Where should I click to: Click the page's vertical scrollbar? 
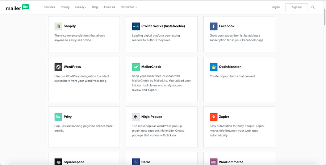pos(324,14)
